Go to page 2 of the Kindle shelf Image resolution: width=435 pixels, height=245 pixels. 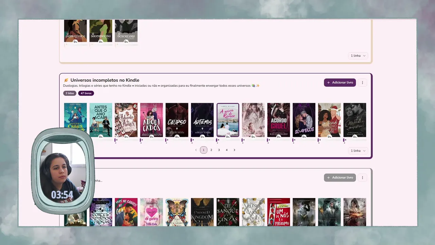click(211, 150)
